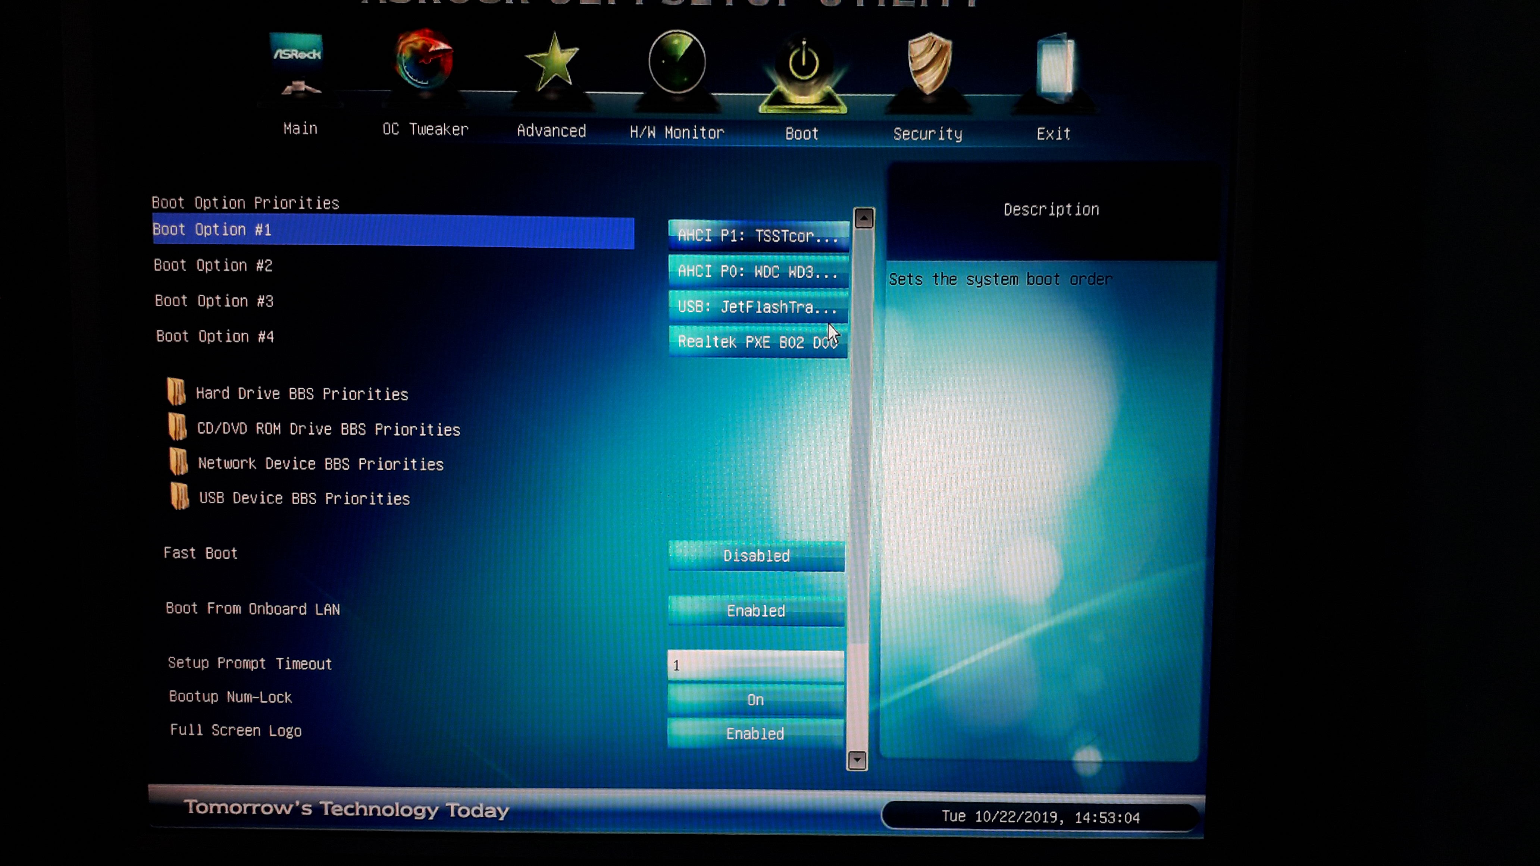Select the Boot From Onboard LAN label
Viewport: 1540px width, 866px height.
(253, 608)
